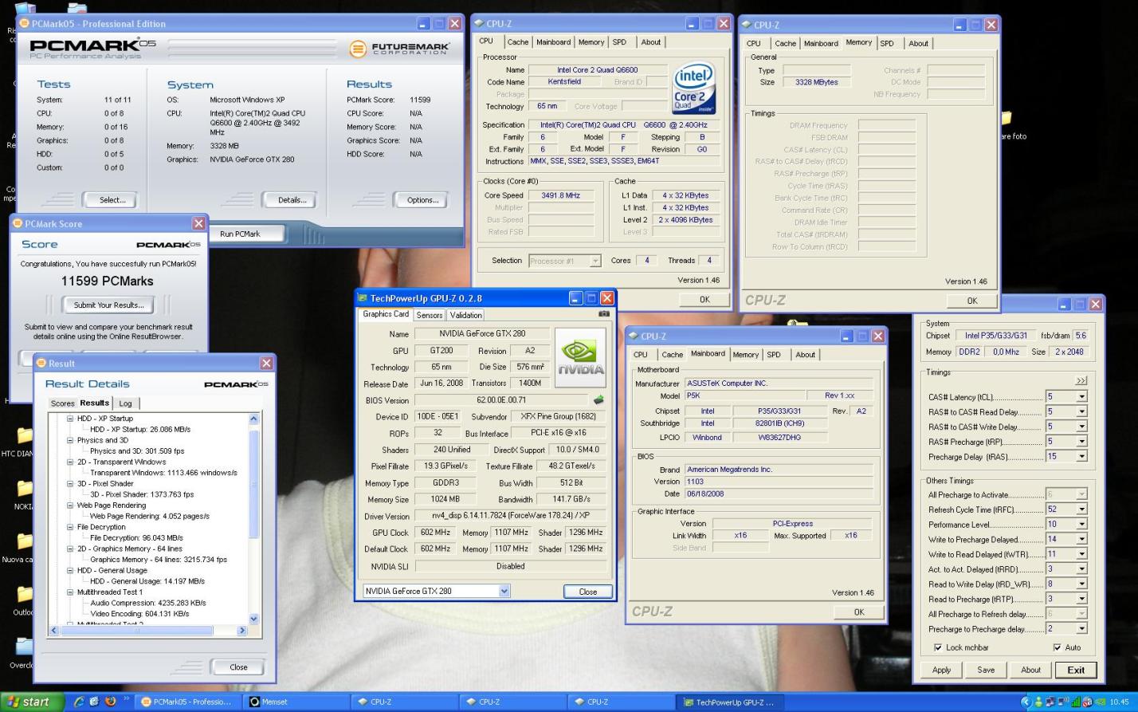The height and width of the screenshot is (712, 1138).
Task: Click the Core Speed field in CPU-Z
Action: tap(561, 195)
